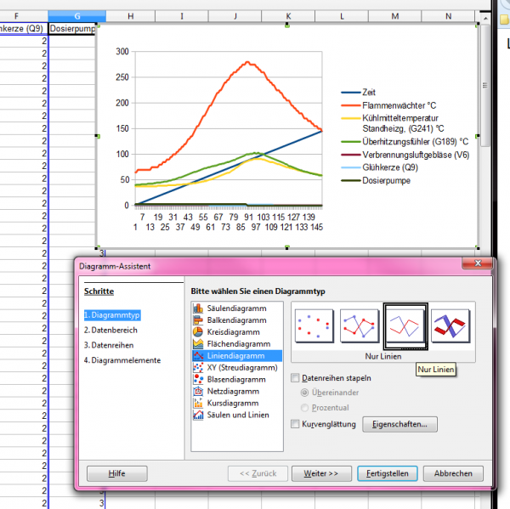The height and width of the screenshot is (509, 510).
Task: Click Abbrechen to cancel the wizard
Action: [453, 473]
